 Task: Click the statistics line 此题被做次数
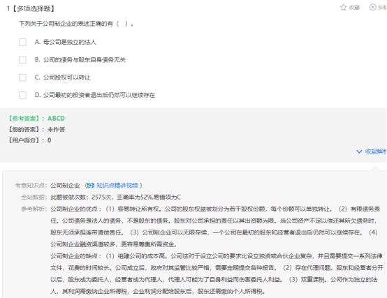(x=115, y=198)
